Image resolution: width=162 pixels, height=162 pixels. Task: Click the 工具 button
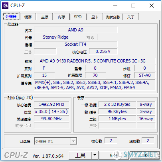[x=80, y=155]
